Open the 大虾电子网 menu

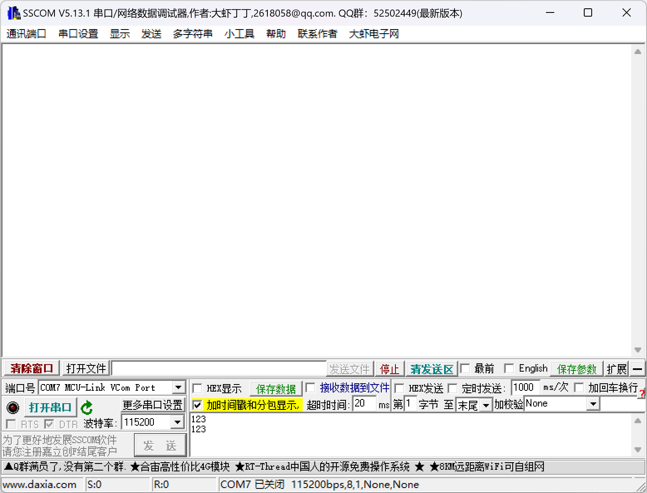(x=374, y=34)
